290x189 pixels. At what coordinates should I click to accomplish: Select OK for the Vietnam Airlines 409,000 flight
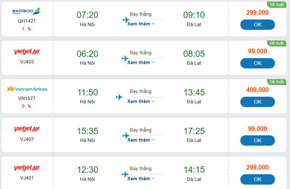click(x=257, y=102)
